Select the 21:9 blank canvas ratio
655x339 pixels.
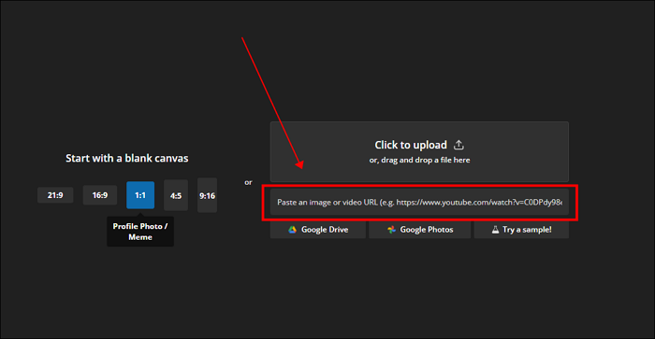[55, 195]
